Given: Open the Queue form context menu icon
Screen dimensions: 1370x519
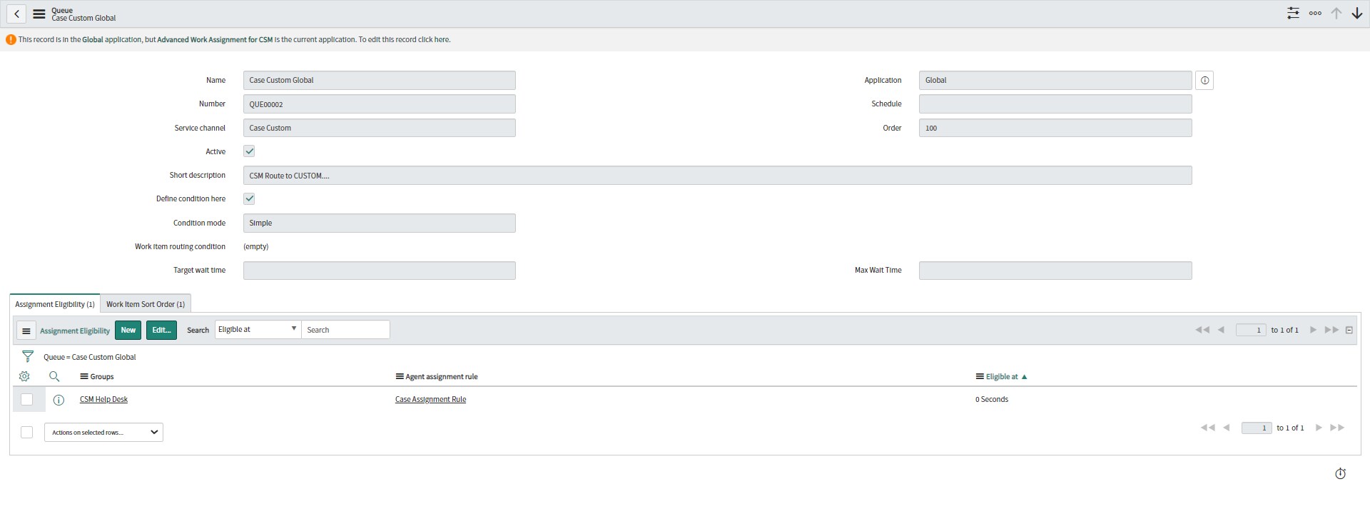Looking at the screenshot, I should click(x=39, y=14).
